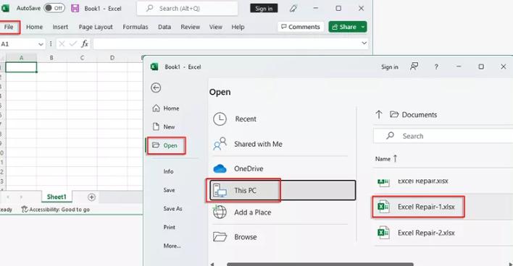
Task: Select the Sheet1 tab
Action: (x=57, y=197)
